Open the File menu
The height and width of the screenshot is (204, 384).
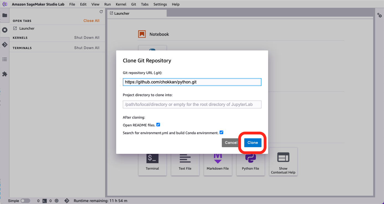click(x=72, y=4)
